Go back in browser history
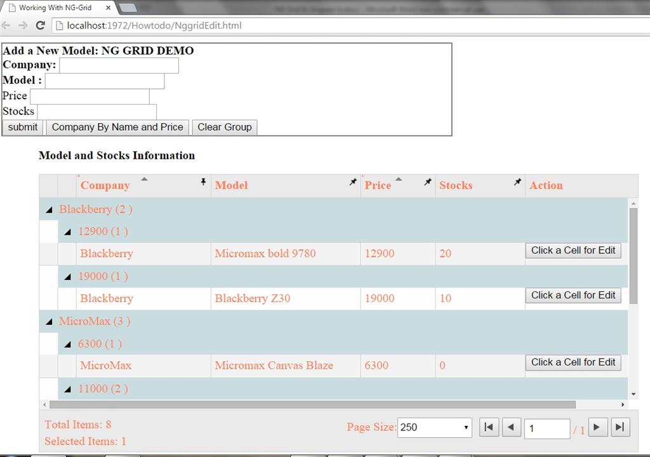650x457 pixels. [x=6, y=25]
